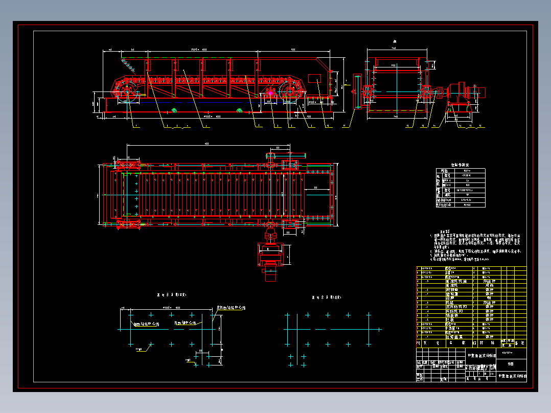551x413 pixels.
Task: Click the view label above the end view
Action: (x=394, y=42)
